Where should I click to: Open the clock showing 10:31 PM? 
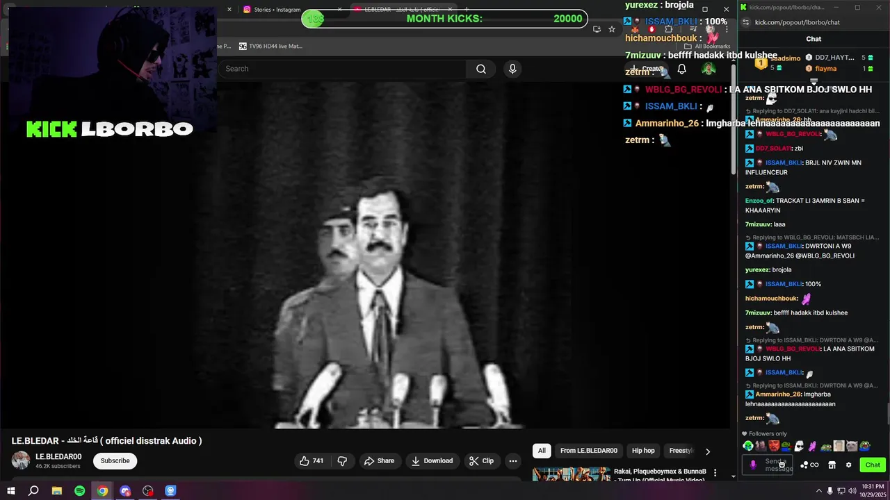pos(872,491)
